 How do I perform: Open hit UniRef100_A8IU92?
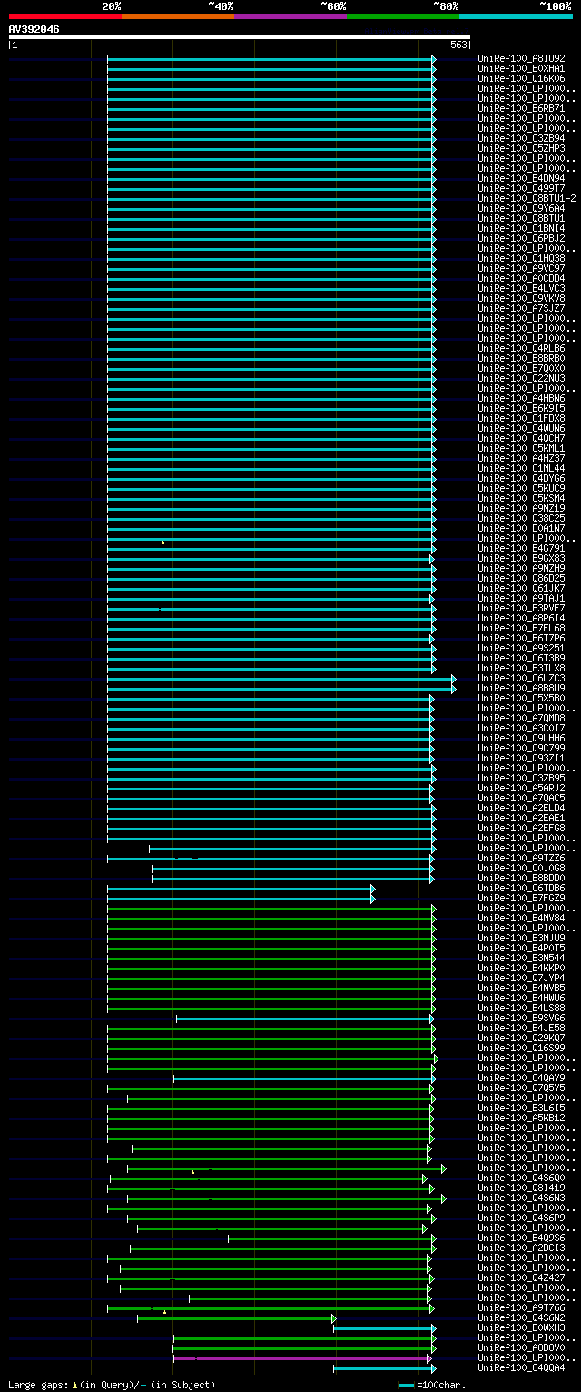(521, 58)
